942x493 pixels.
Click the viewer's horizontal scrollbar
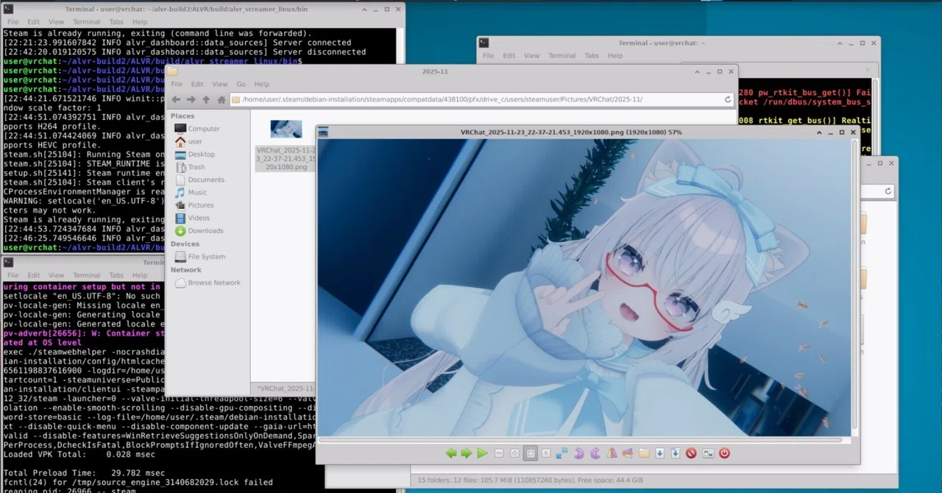pos(581,439)
